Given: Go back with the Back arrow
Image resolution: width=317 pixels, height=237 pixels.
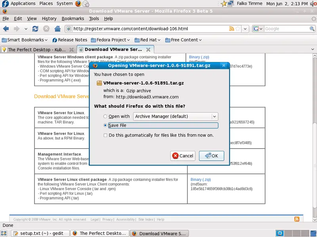Looking at the screenshot, I should pyautogui.click(x=6, y=29).
